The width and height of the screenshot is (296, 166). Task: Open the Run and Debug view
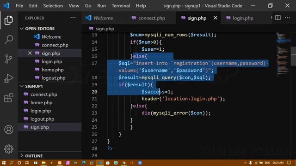pos(8,78)
